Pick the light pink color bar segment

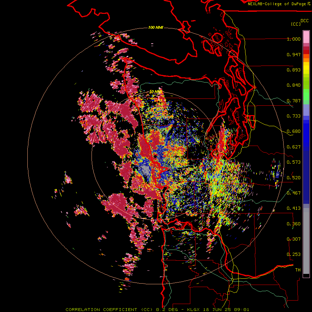pyautogui.click(x=306, y=37)
